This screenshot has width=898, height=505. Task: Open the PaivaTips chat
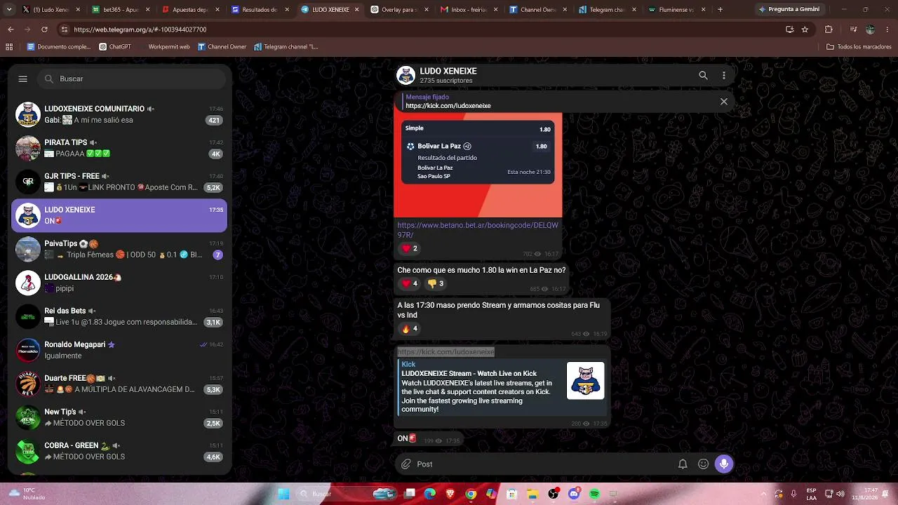(119, 249)
